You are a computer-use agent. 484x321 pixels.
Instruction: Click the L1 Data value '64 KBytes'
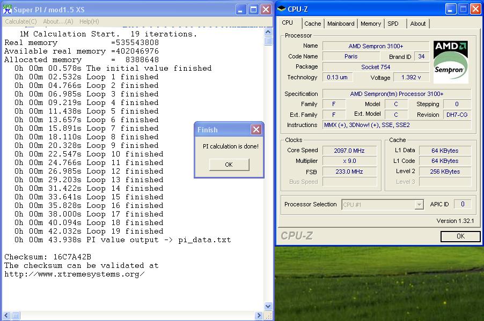(445, 151)
